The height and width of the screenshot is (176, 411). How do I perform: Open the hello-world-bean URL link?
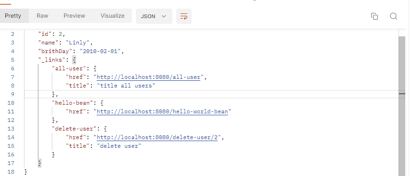pos(162,111)
